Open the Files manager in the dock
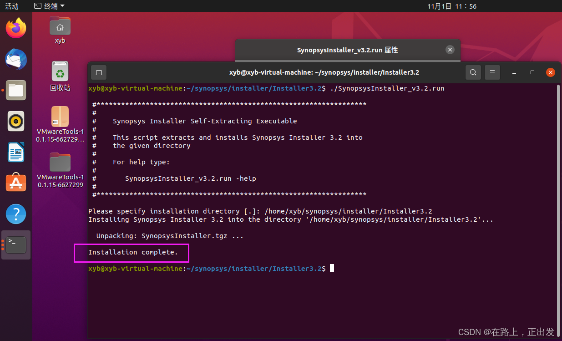562x341 pixels. (x=16, y=90)
